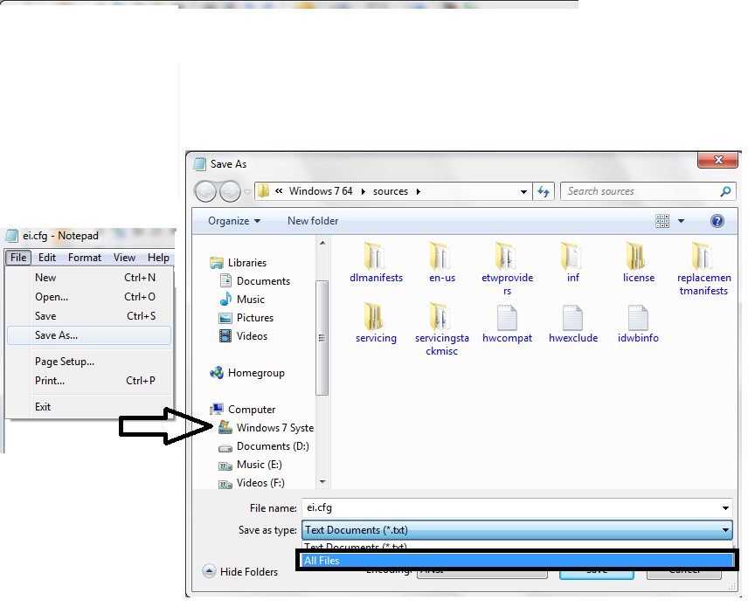This screenshot has height=607, width=748.
Task: Open Notepad File menu
Action: click(18, 258)
